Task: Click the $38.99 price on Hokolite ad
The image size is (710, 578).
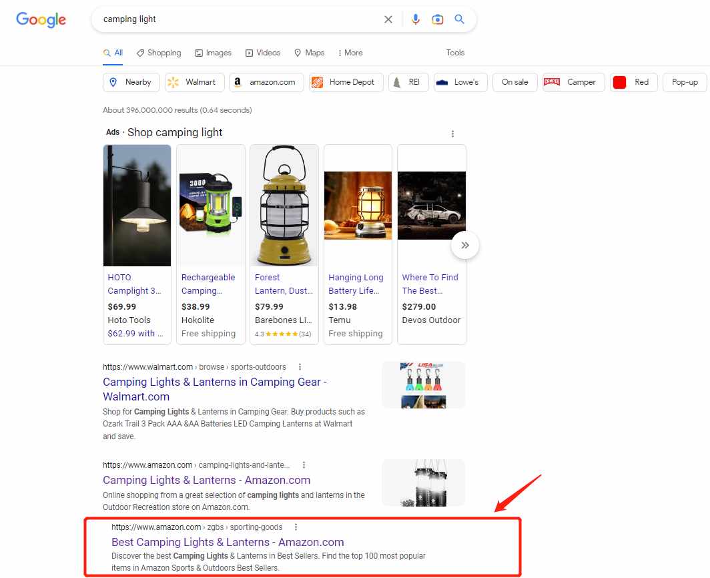Action: tap(196, 306)
